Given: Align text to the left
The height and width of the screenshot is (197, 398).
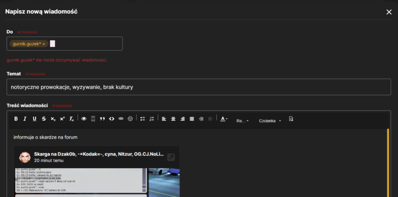Looking at the screenshot, I should (164, 119).
